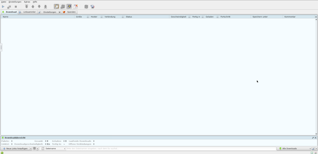Screen dimensions: 318x154
Task: Toggle lock icon on Größe column
Action: point(88,17)
